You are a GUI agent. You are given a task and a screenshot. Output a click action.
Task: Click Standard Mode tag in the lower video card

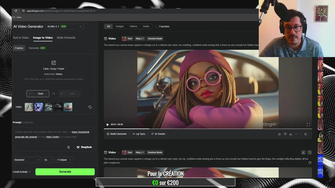coord(155,152)
